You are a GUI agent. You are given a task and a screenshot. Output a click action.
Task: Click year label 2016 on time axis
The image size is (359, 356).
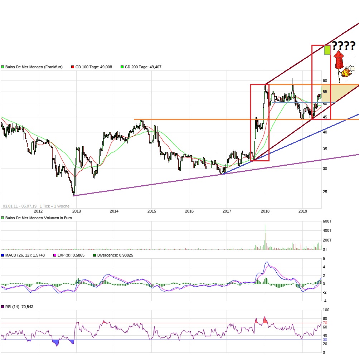point(189,211)
